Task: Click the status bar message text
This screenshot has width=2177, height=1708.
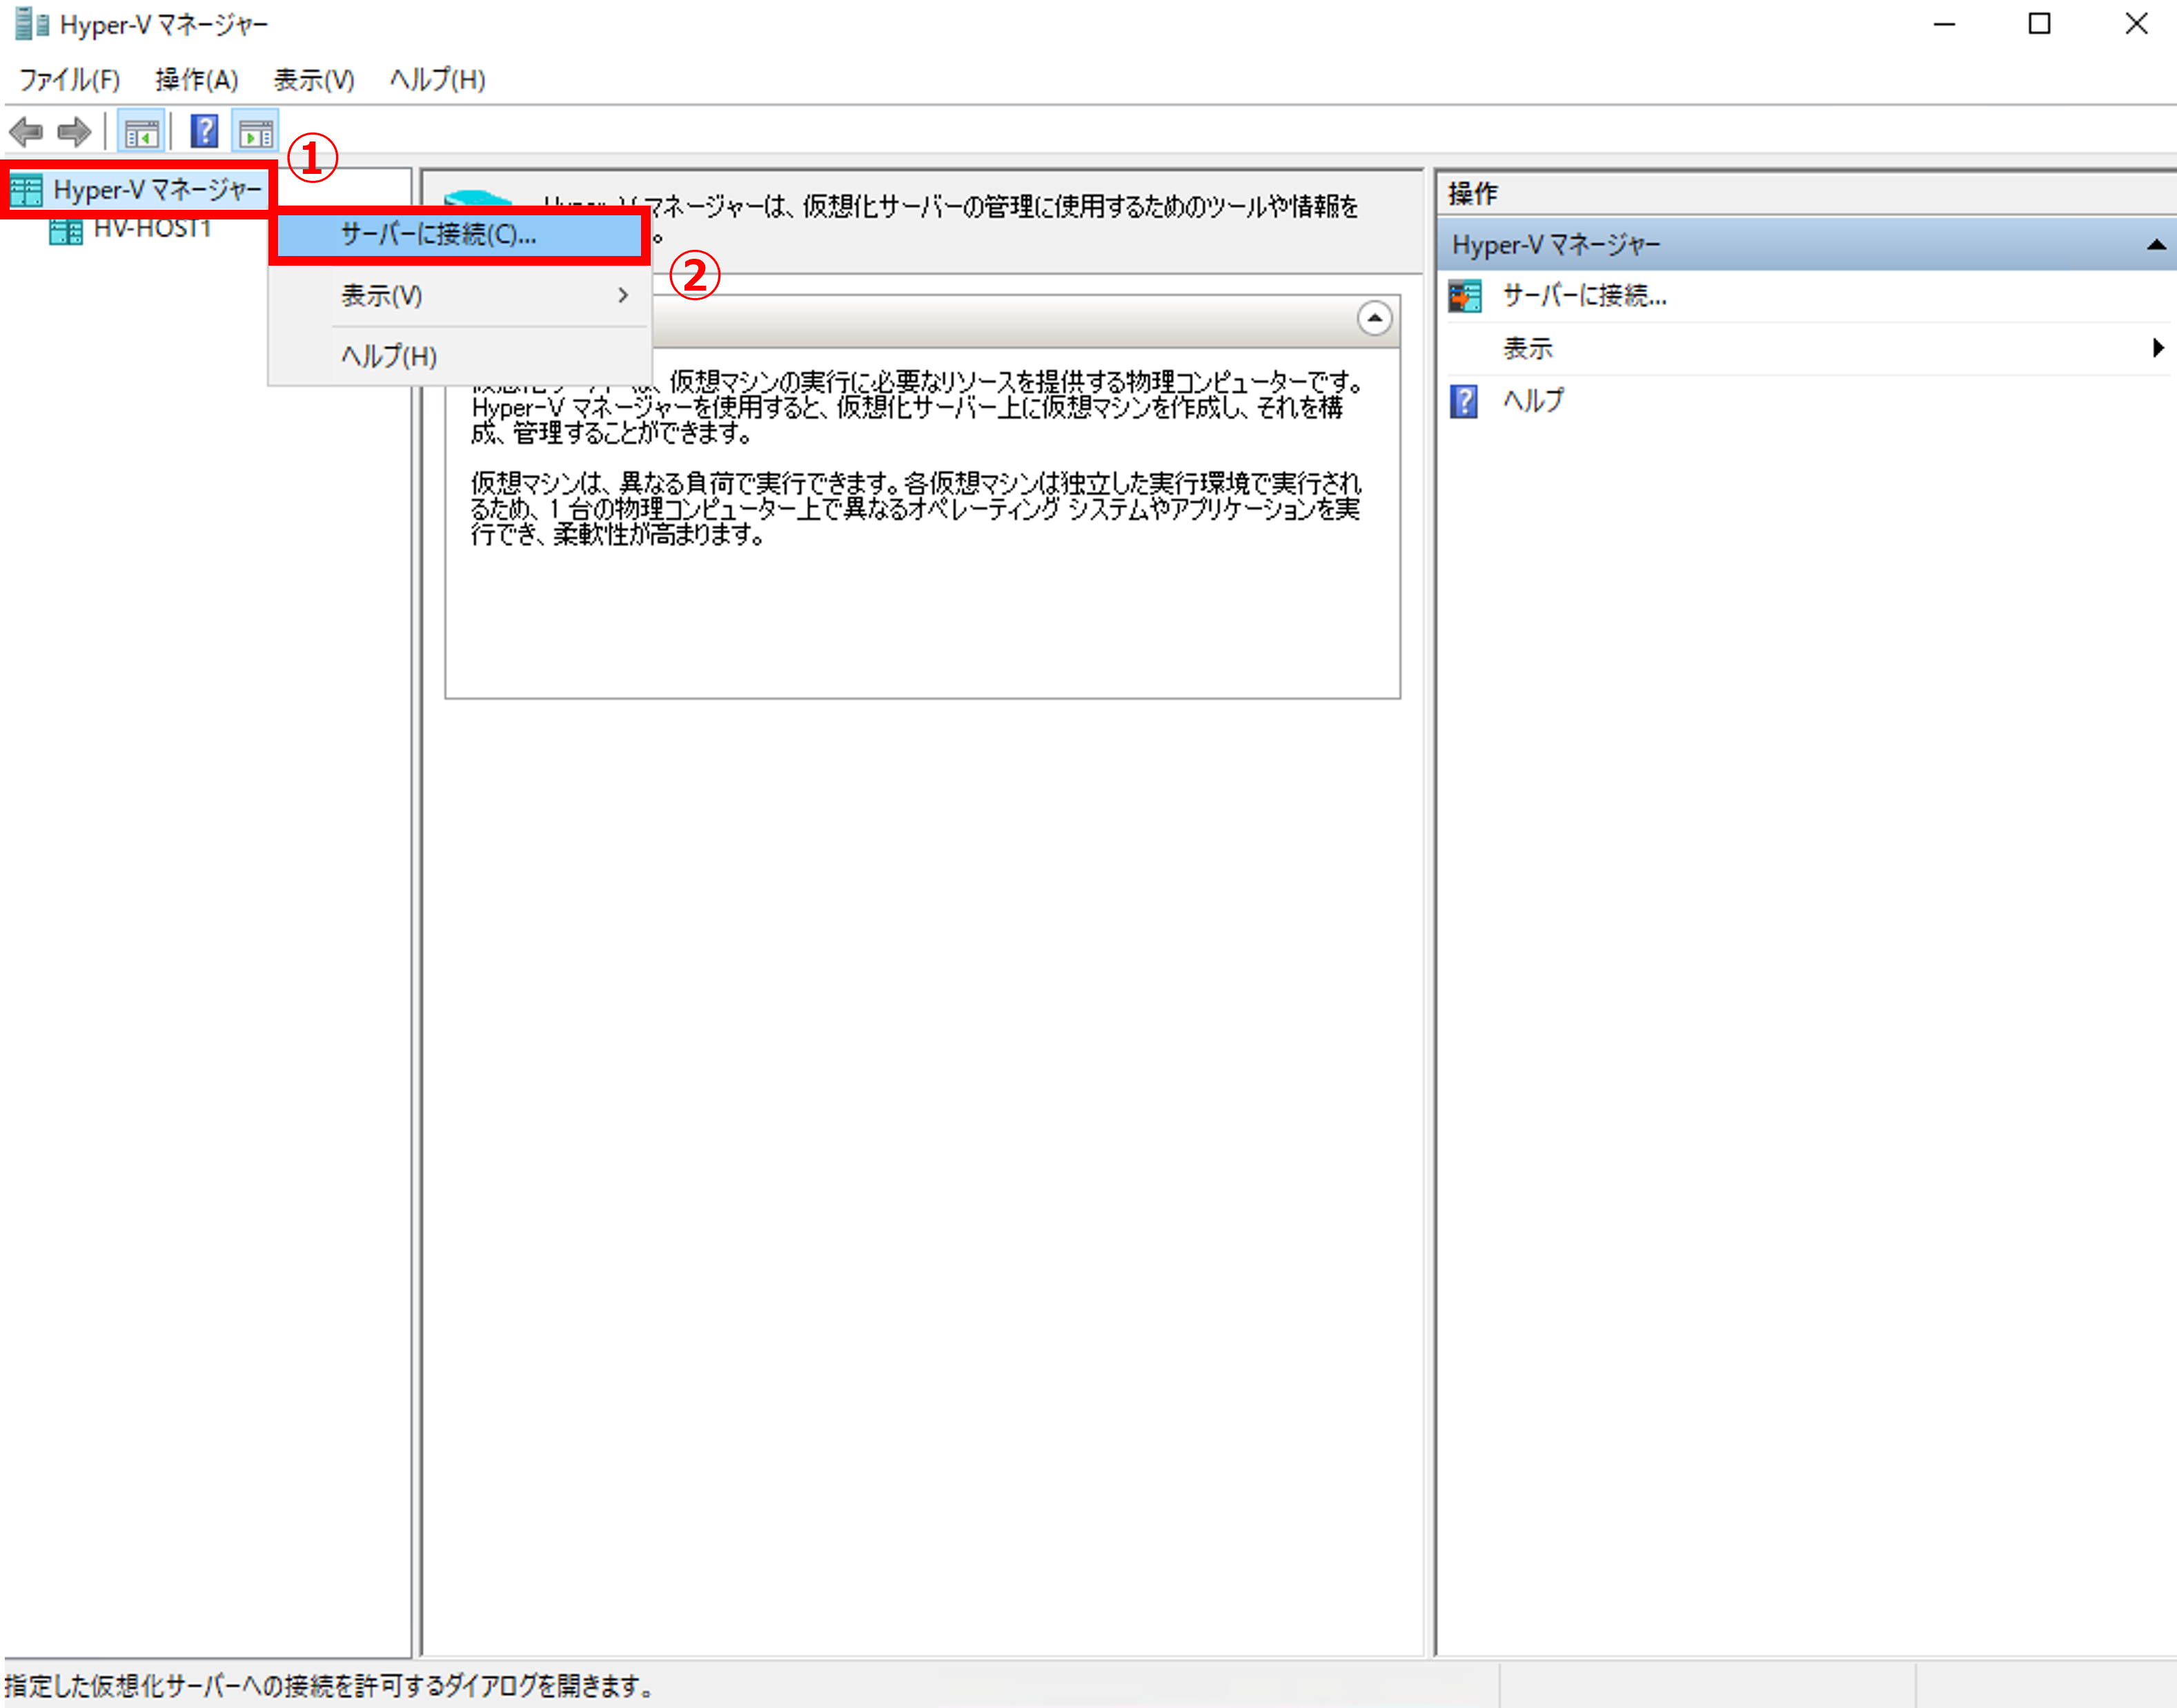Action: tap(329, 1686)
